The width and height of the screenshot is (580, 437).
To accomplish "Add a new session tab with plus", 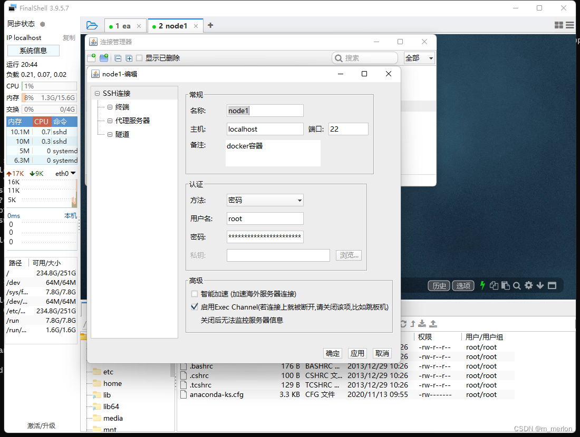I will [210, 25].
